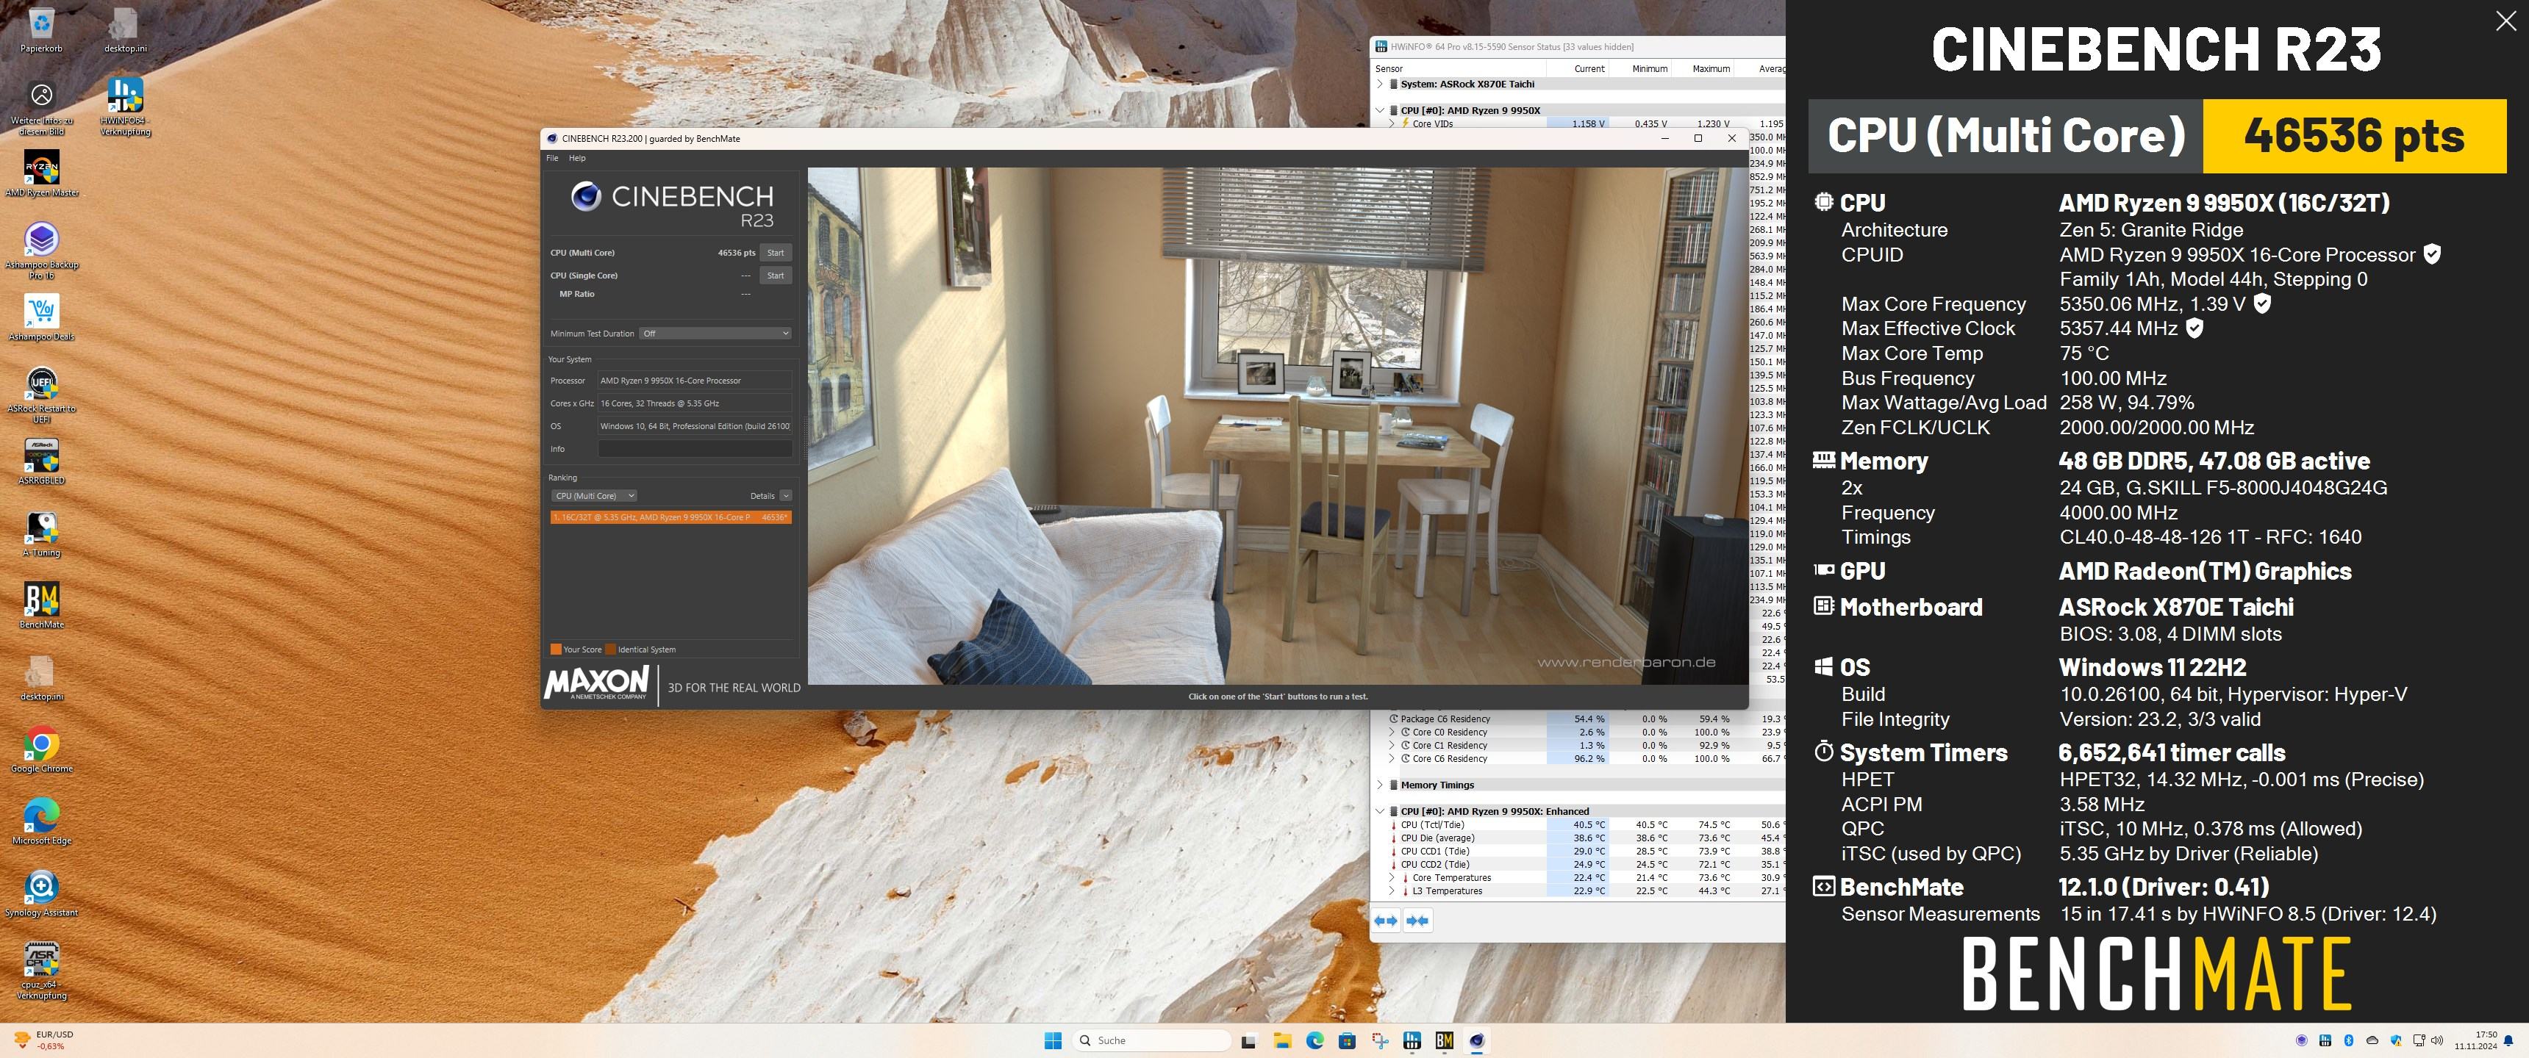Open Bluetooth tray icon
The height and width of the screenshot is (1058, 2529).
tap(2348, 1040)
